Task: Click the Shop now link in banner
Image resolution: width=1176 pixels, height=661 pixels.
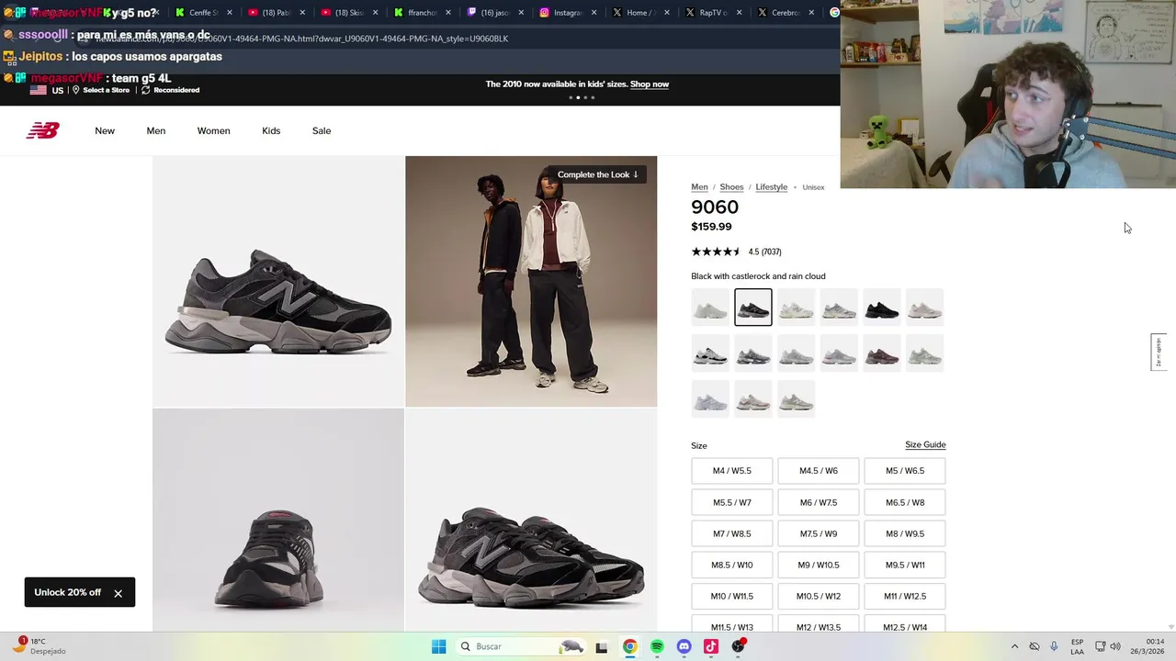Action: point(650,84)
